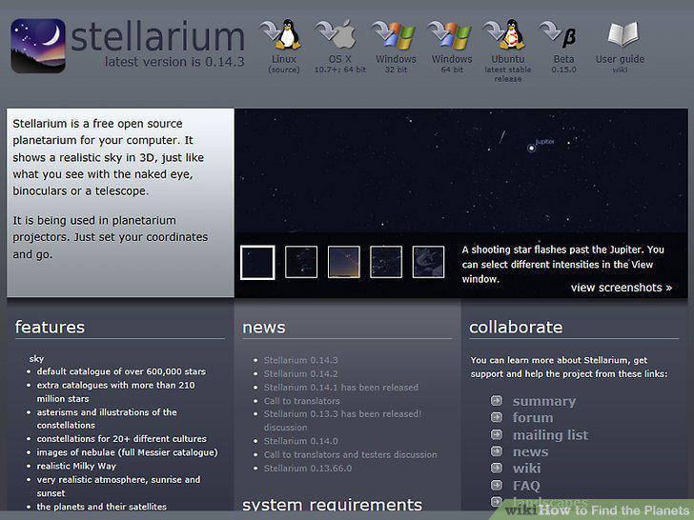
Task: Click the shooting star caption text
Action: click(563, 265)
